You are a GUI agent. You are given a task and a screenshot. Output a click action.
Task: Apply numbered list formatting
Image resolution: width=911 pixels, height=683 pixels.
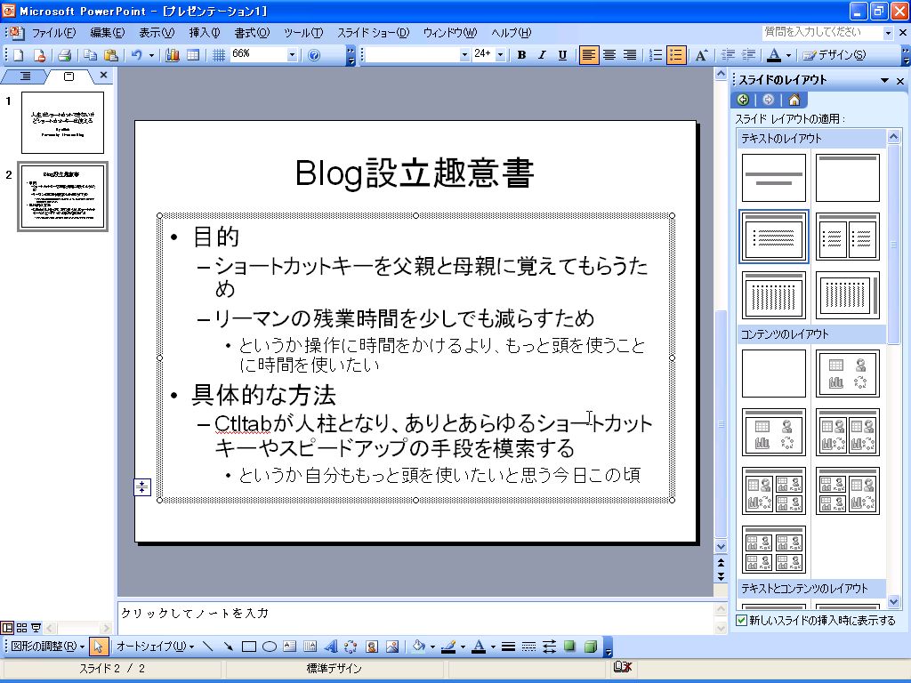[x=656, y=55]
